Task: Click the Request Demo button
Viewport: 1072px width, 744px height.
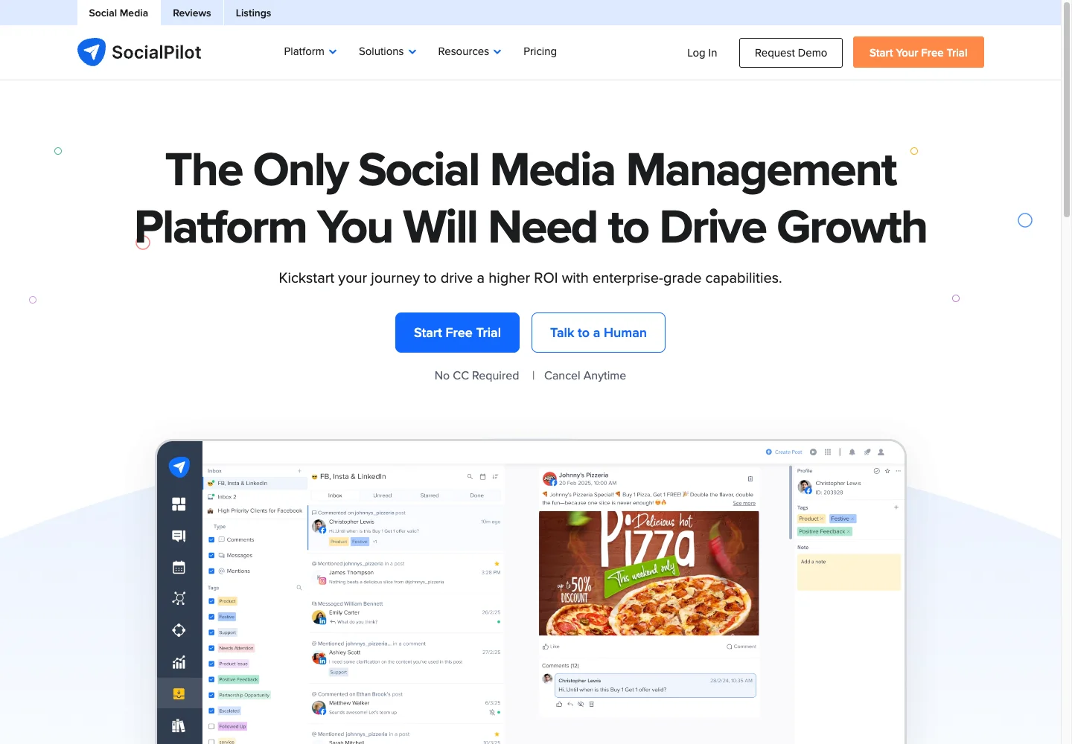Action: (x=791, y=53)
